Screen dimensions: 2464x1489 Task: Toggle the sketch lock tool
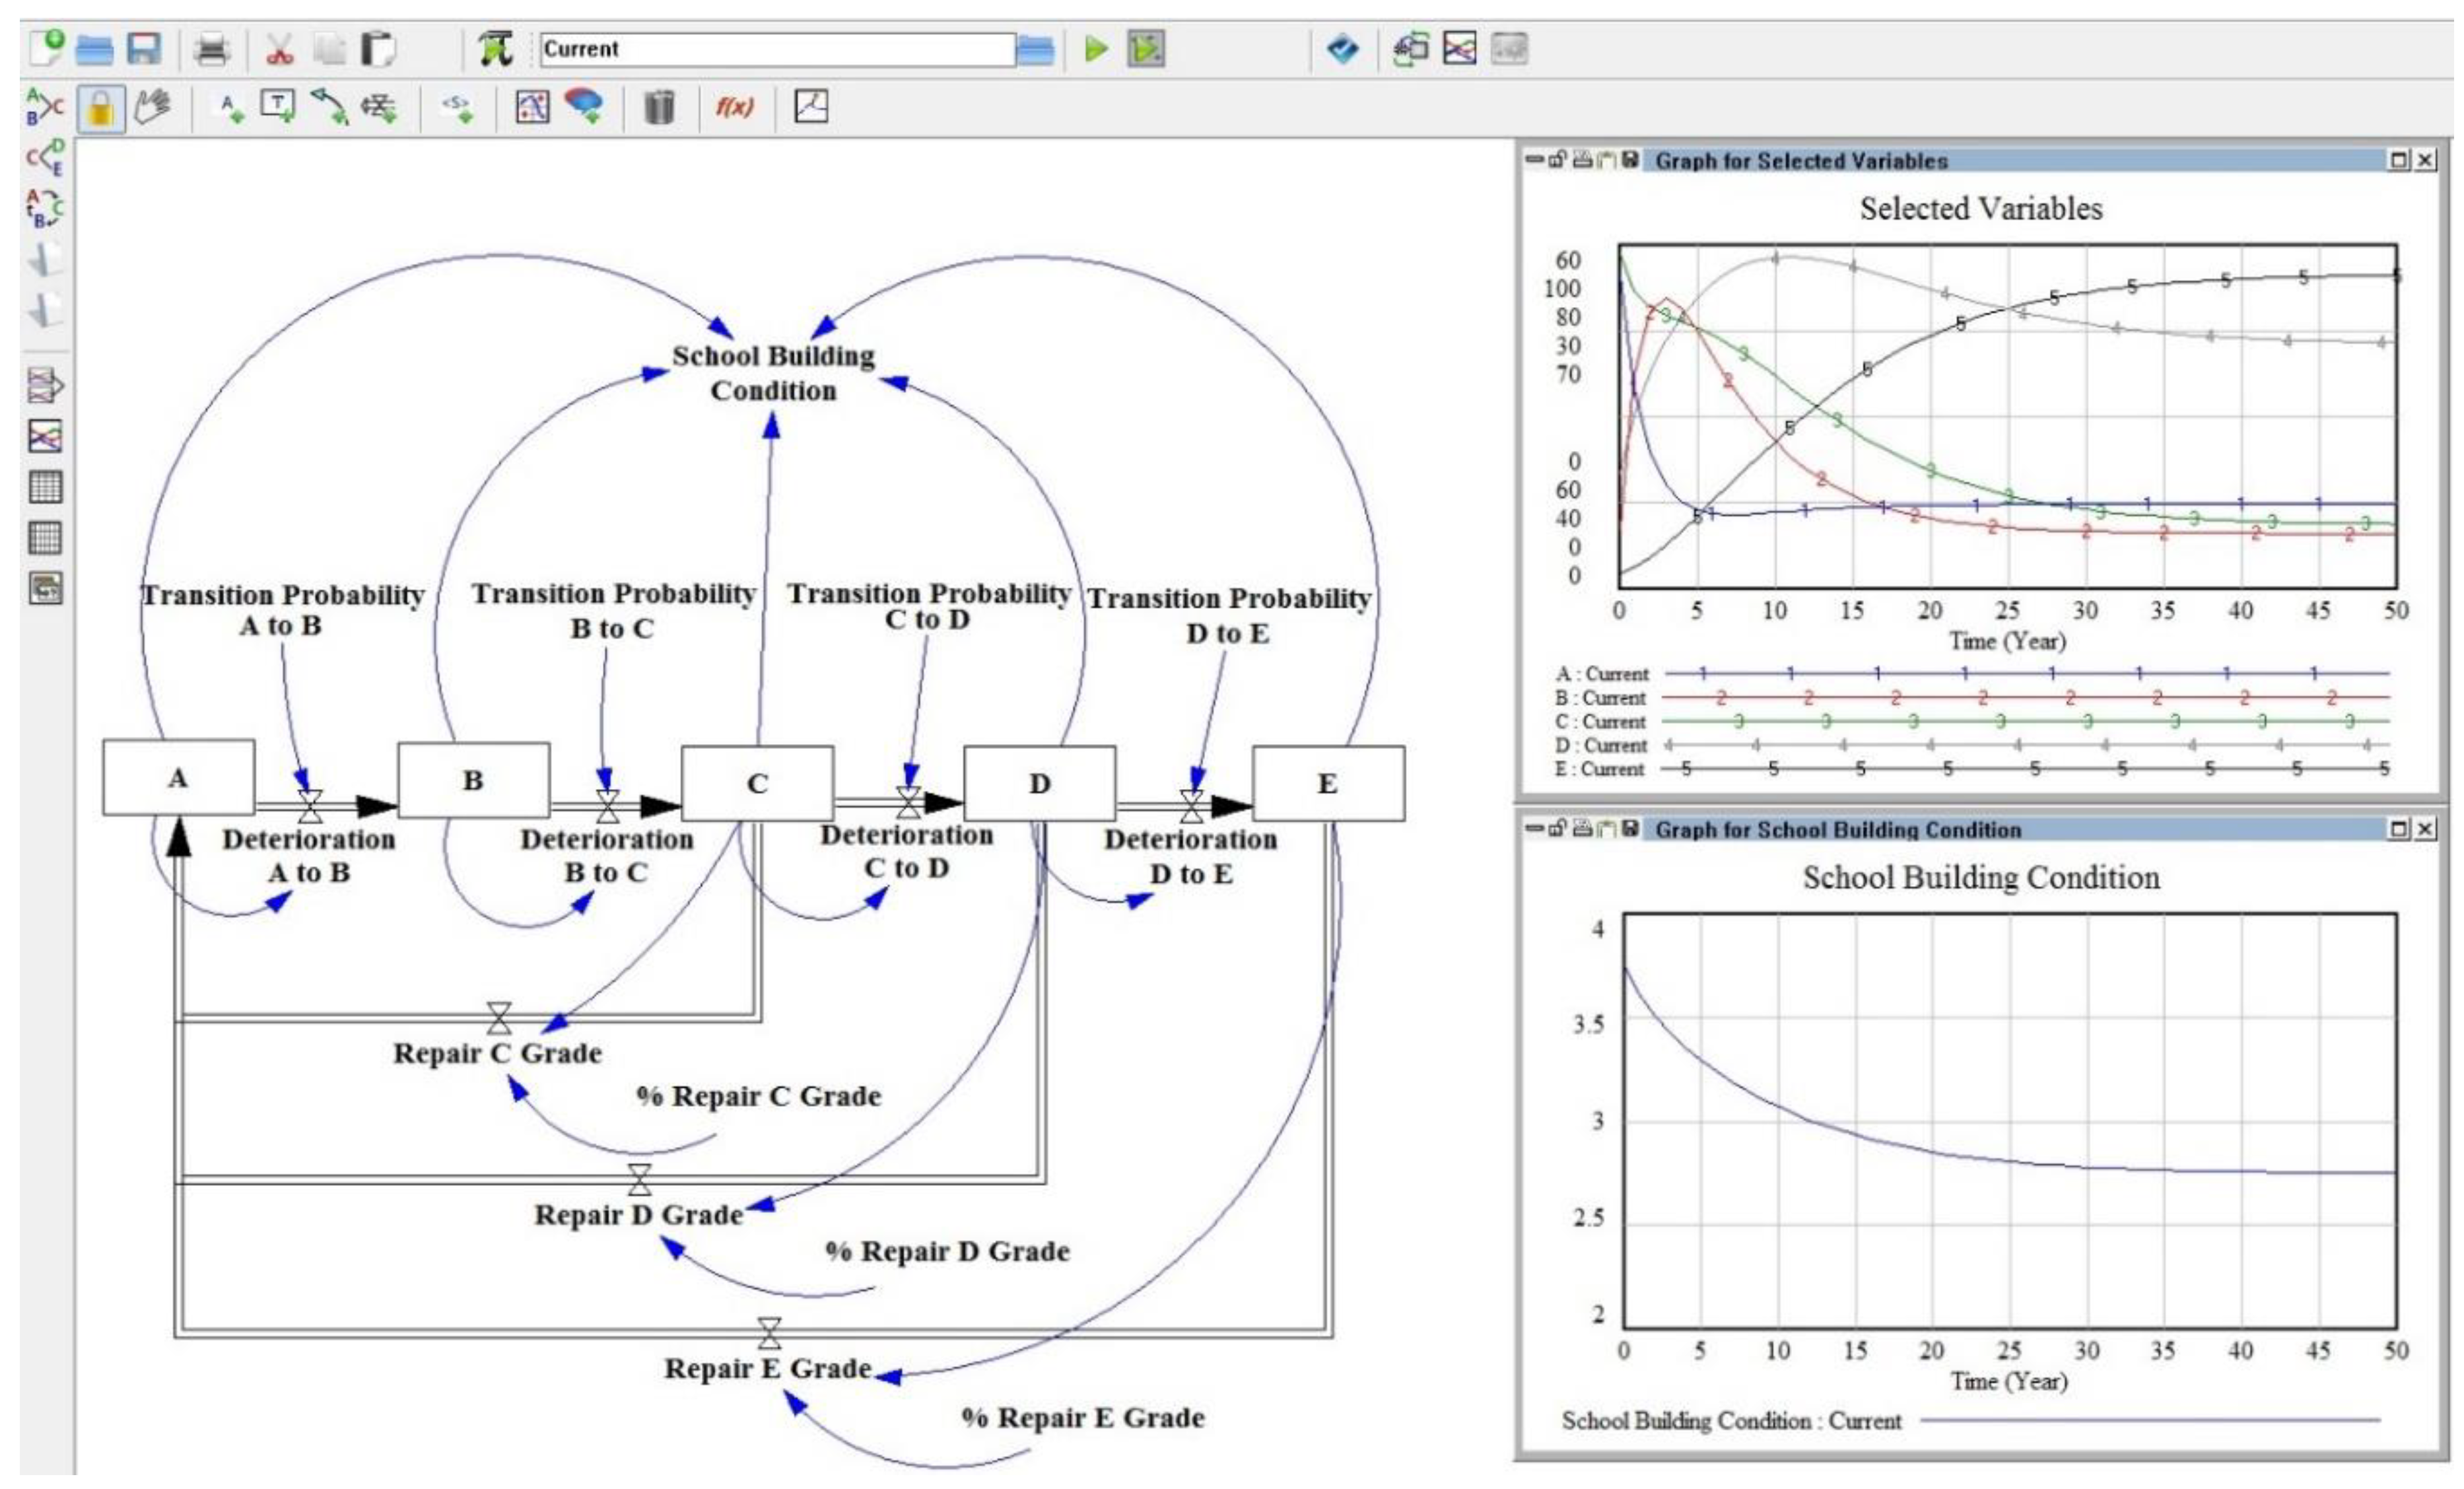pos(100,107)
